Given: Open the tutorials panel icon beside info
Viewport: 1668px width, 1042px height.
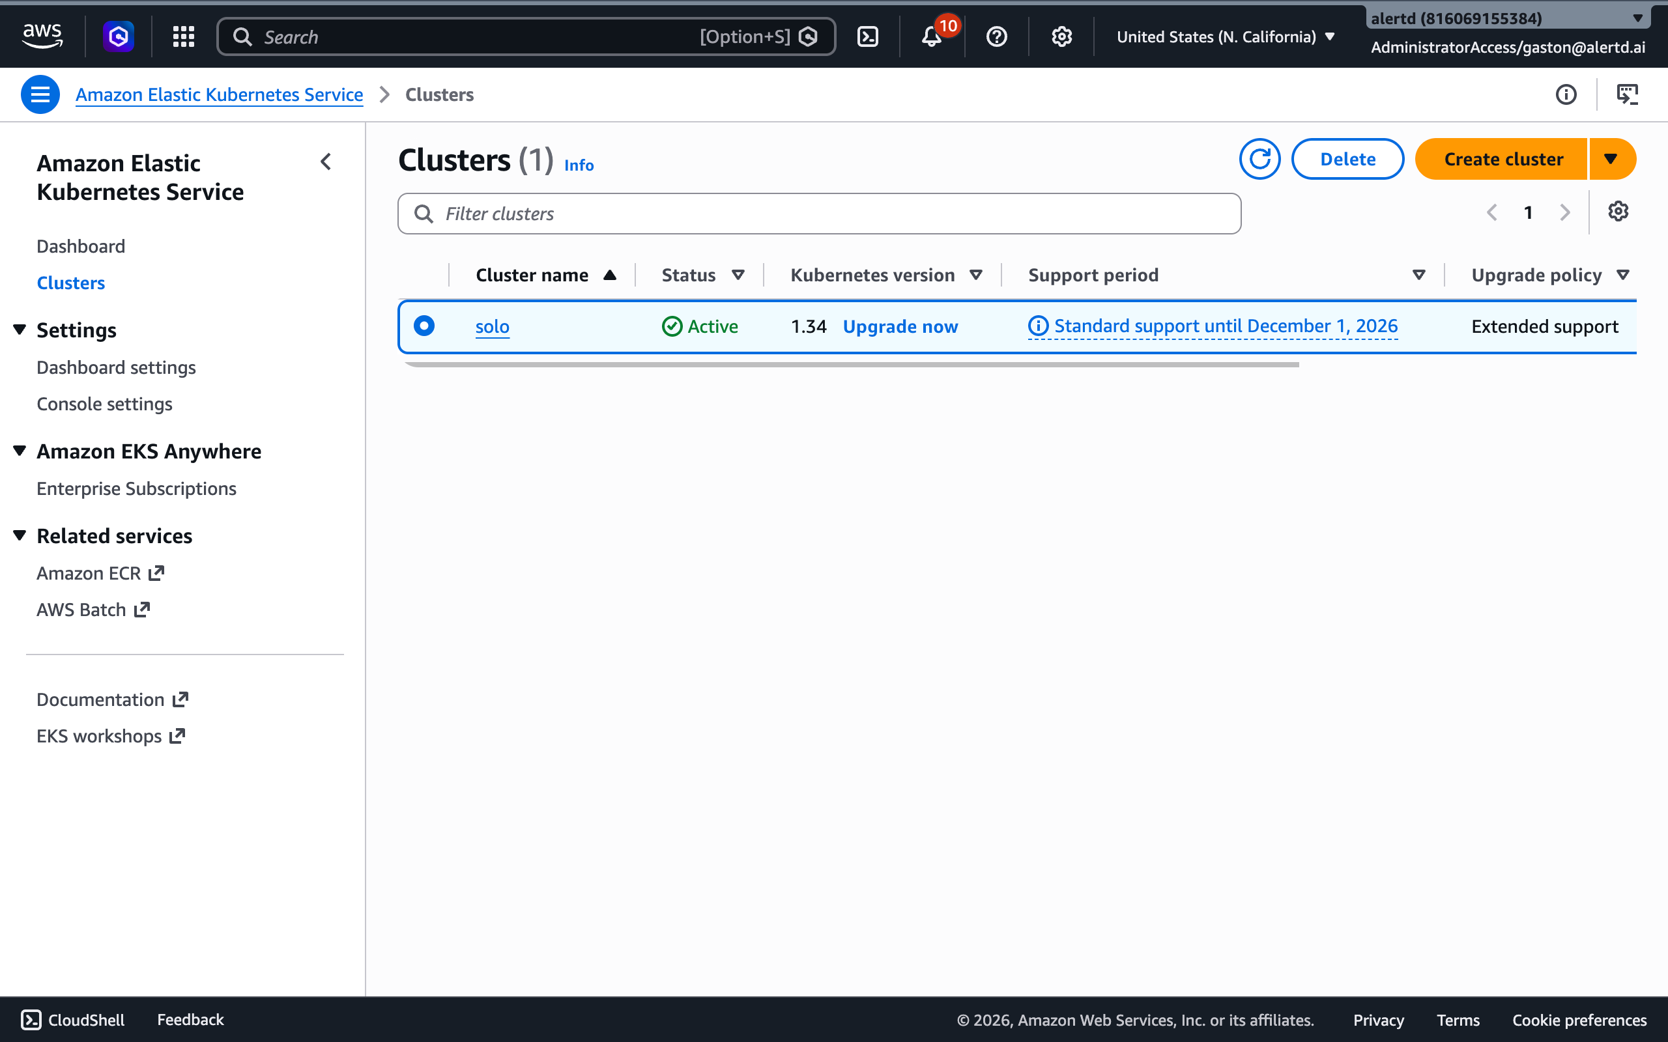Looking at the screenshot, I should point(1628,94).
